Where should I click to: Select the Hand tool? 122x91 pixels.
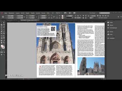[2, 43]
